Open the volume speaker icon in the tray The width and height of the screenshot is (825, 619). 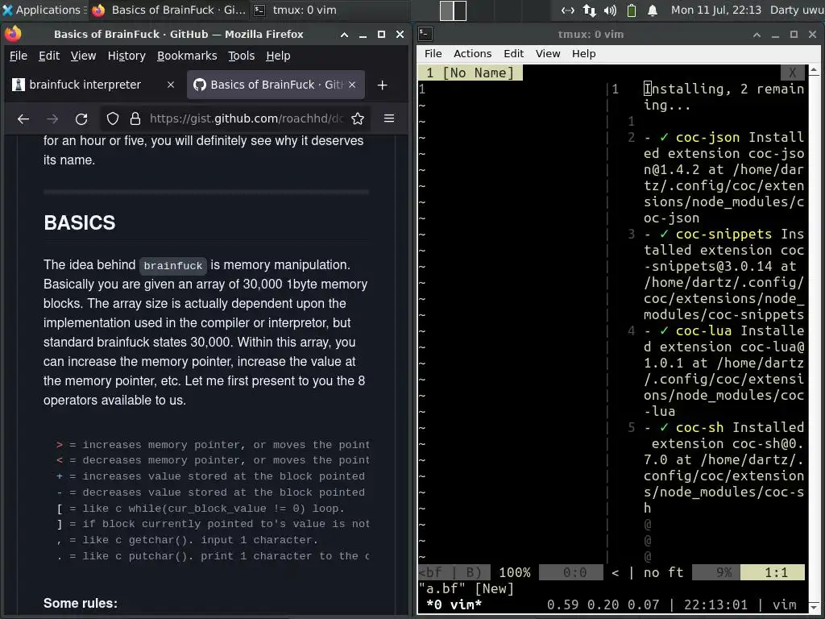coord(610,10)
